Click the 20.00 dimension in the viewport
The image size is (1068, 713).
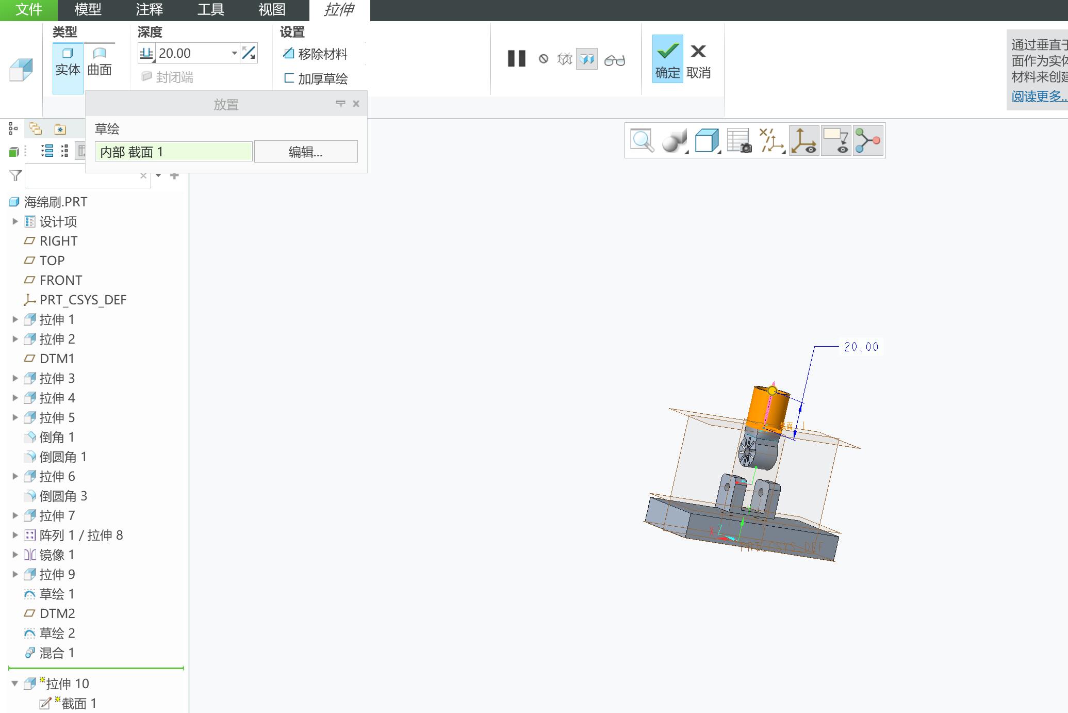861,347
